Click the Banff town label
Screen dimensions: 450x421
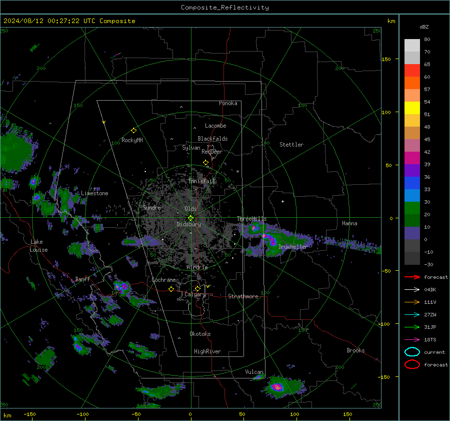click(82, 279)
